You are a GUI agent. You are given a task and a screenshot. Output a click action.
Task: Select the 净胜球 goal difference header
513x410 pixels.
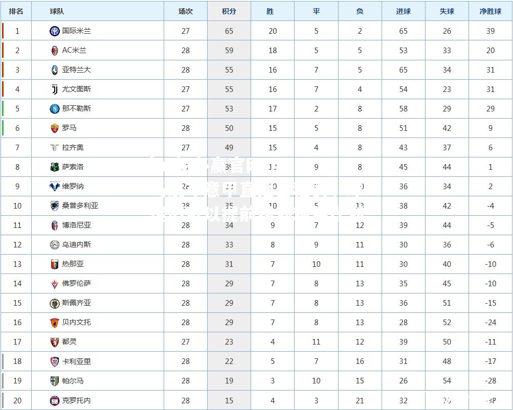tap(490, 11)
